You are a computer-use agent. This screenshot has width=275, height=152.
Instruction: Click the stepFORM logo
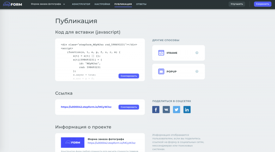point(12,4)
